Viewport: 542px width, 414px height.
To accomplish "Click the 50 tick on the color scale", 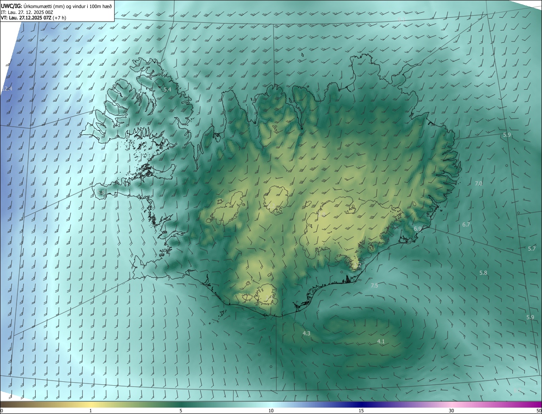I will pyautogui.click(x=539, y=411).
